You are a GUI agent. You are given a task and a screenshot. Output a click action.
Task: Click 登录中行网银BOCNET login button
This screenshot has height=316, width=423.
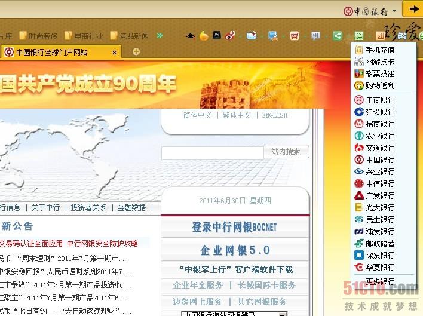tap(235, 227)
